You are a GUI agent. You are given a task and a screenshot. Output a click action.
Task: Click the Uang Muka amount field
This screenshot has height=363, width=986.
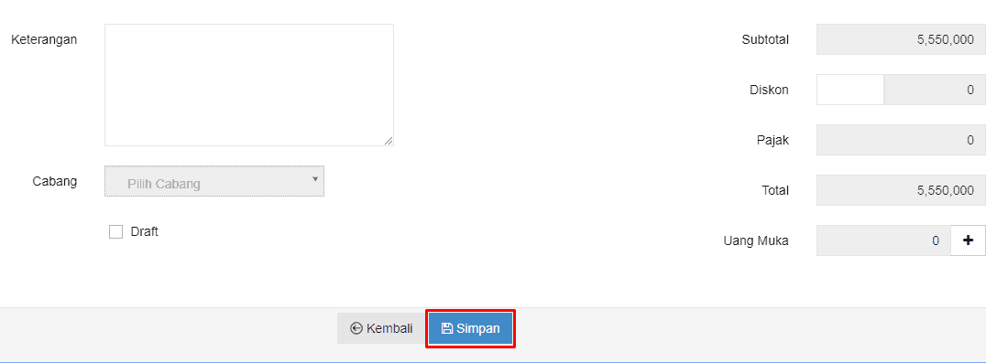coord(883,240)
